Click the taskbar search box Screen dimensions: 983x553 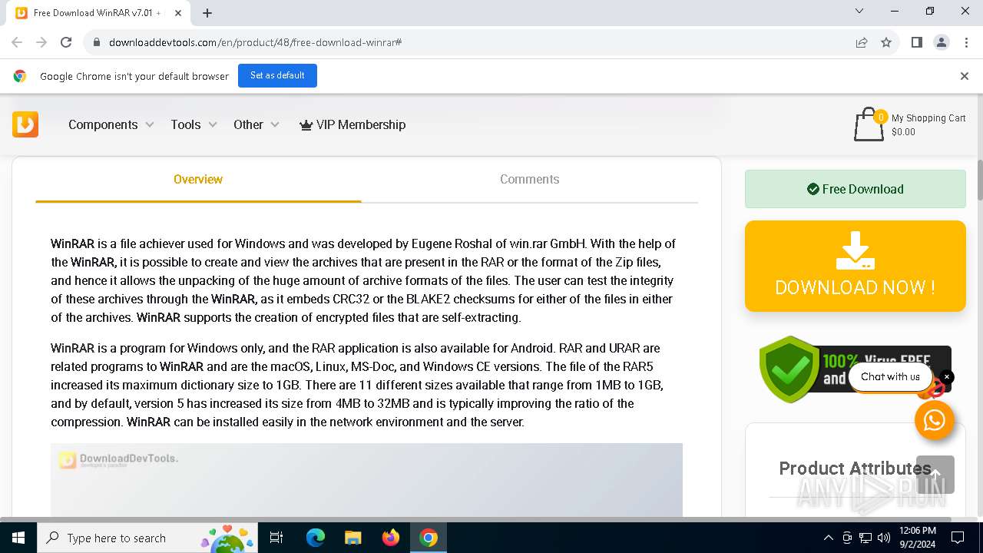click(147, 538)
